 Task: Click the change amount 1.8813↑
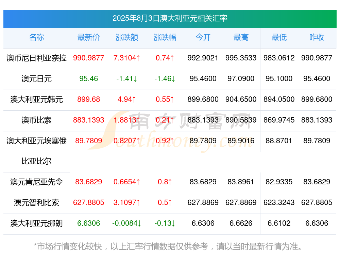click(127, 120)
